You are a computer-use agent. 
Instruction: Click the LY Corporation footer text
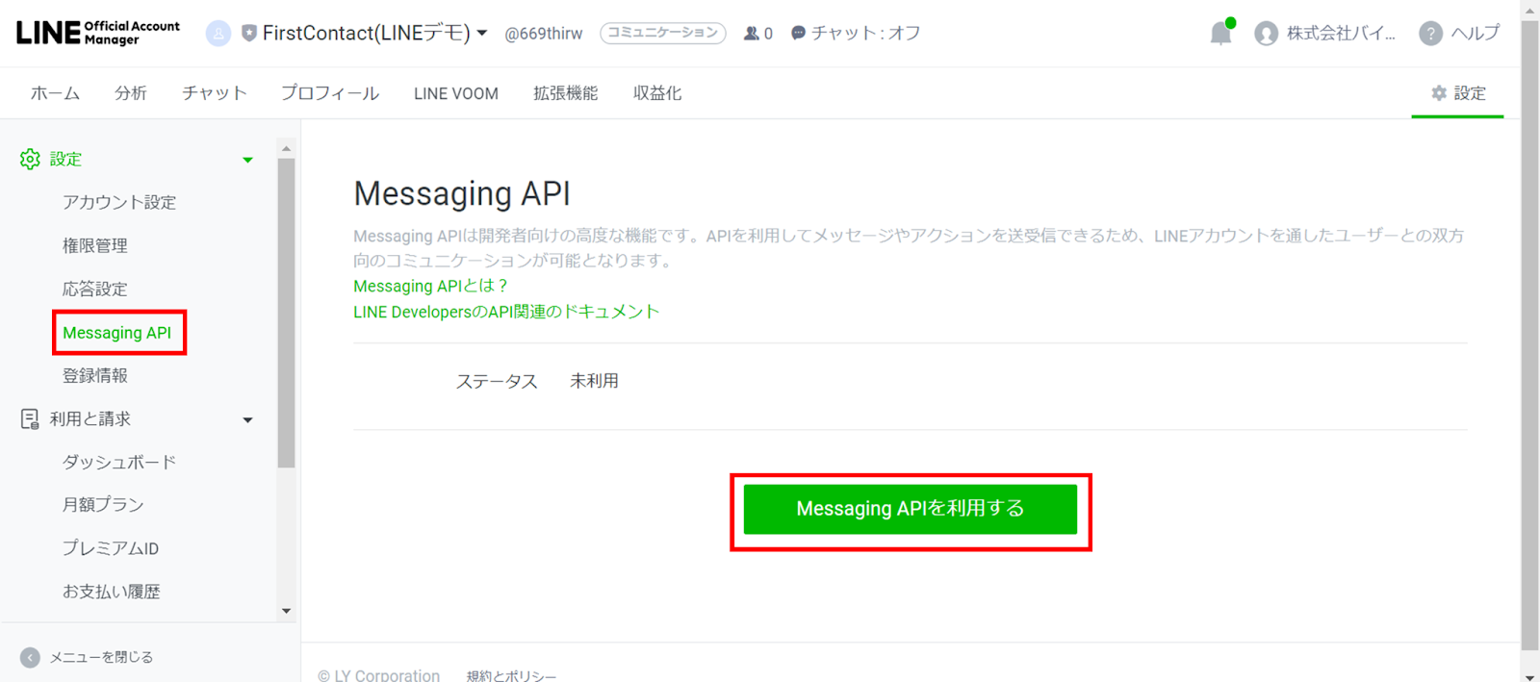point(379,675)
